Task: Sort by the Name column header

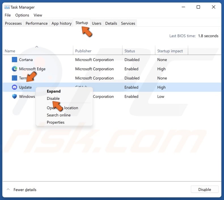Action: pos(10,51)
